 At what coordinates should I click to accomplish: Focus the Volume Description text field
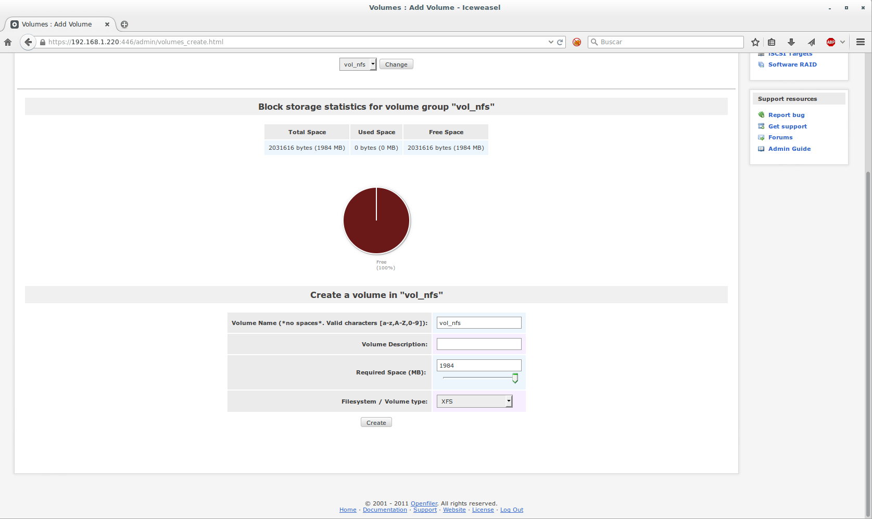coord(479,344)
